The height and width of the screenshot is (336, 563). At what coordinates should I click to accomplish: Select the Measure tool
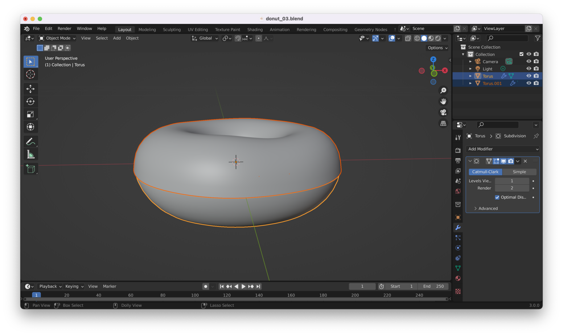coord(30,155)
